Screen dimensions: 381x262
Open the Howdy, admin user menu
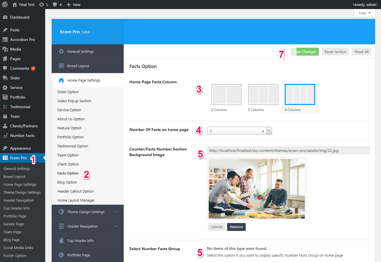click(366, 5)
